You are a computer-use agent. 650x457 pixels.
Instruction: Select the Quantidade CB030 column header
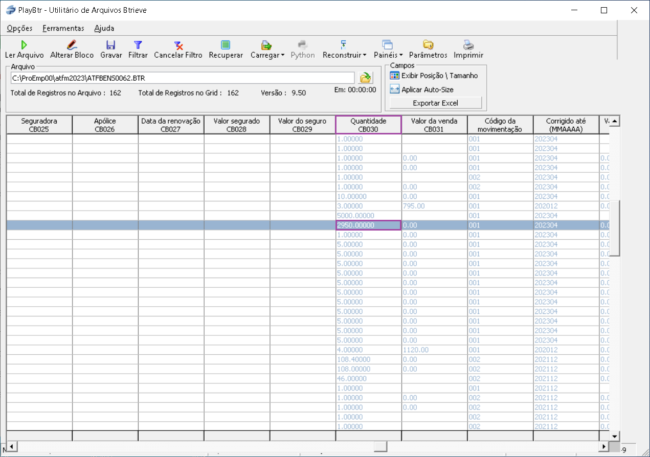coord(368,125)
